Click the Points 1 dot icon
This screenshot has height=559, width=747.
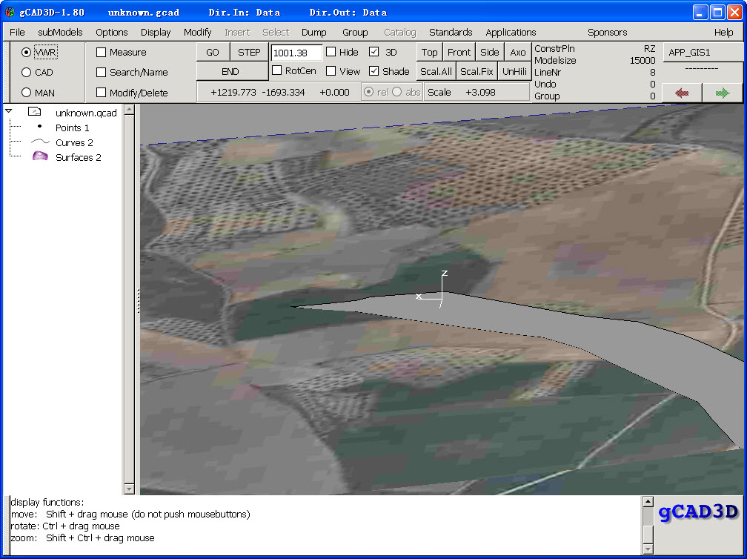tap(39, 127)
